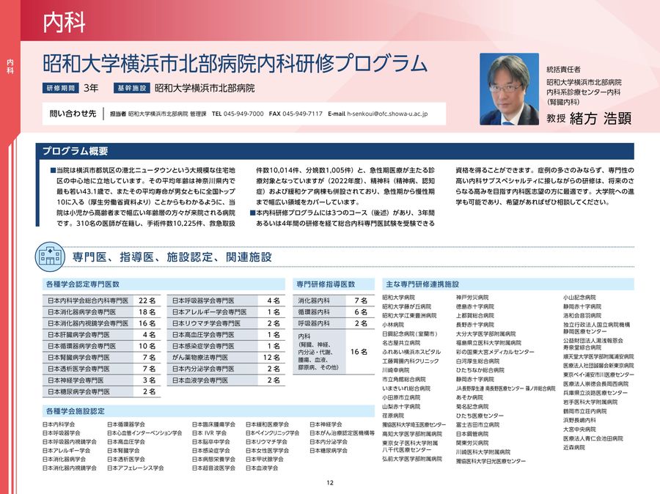Click 彩の国東大宮メディカルセンター in facilities list

[x=495, y=352]
